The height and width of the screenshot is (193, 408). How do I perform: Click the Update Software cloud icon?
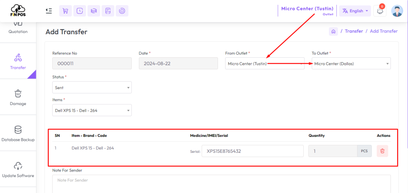click(x=18, y=166)
